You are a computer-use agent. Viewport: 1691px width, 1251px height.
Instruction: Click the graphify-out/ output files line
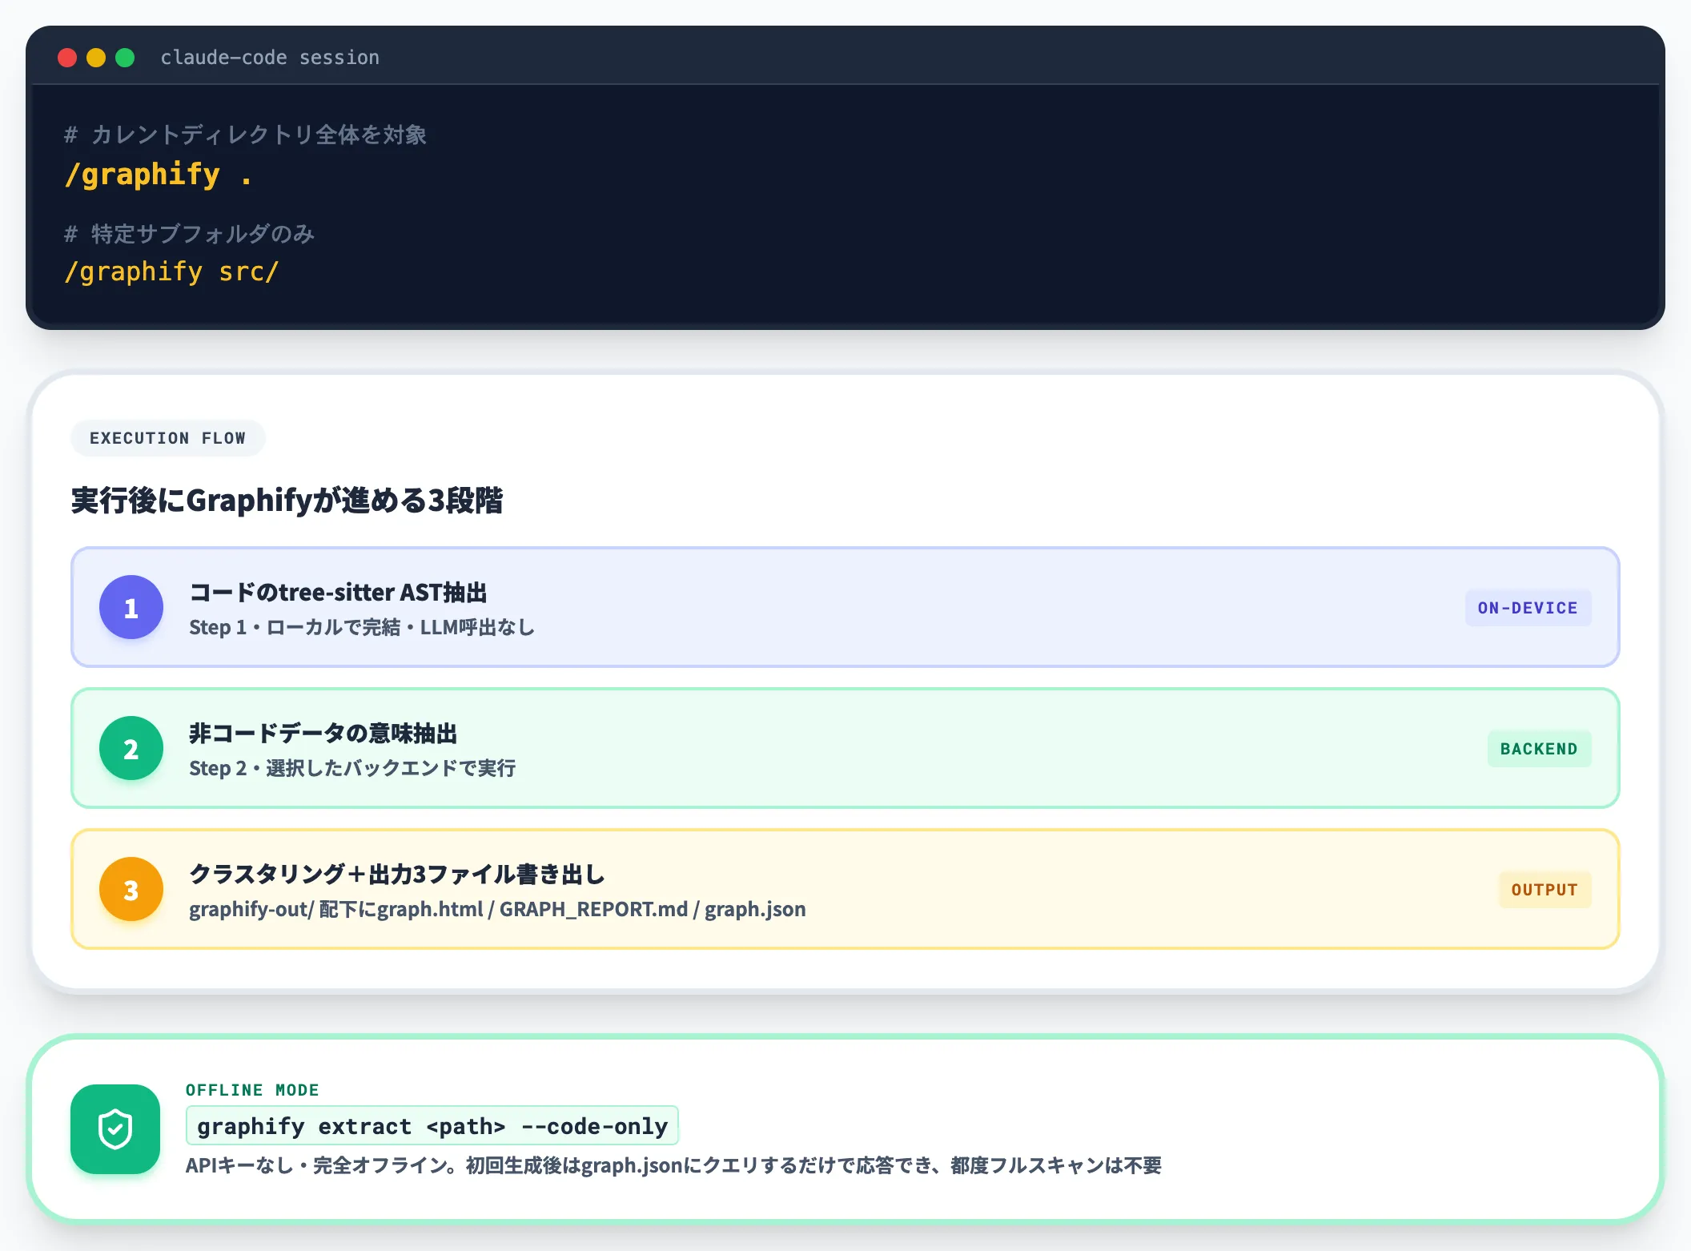pyautogui.click(x=497, y=909)
